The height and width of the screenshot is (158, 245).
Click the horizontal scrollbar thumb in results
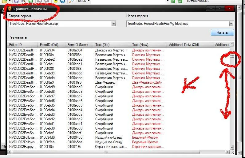tap(106, 152)
